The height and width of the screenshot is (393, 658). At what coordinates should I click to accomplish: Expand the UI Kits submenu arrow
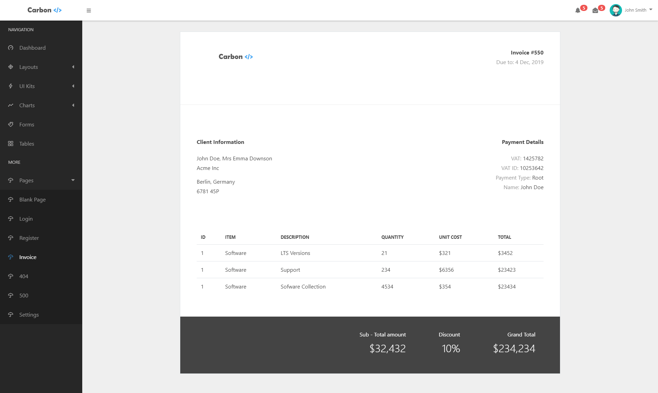tap(73, 86)
